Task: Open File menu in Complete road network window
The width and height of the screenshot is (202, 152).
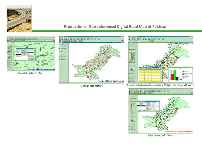Action: point(60,38)
